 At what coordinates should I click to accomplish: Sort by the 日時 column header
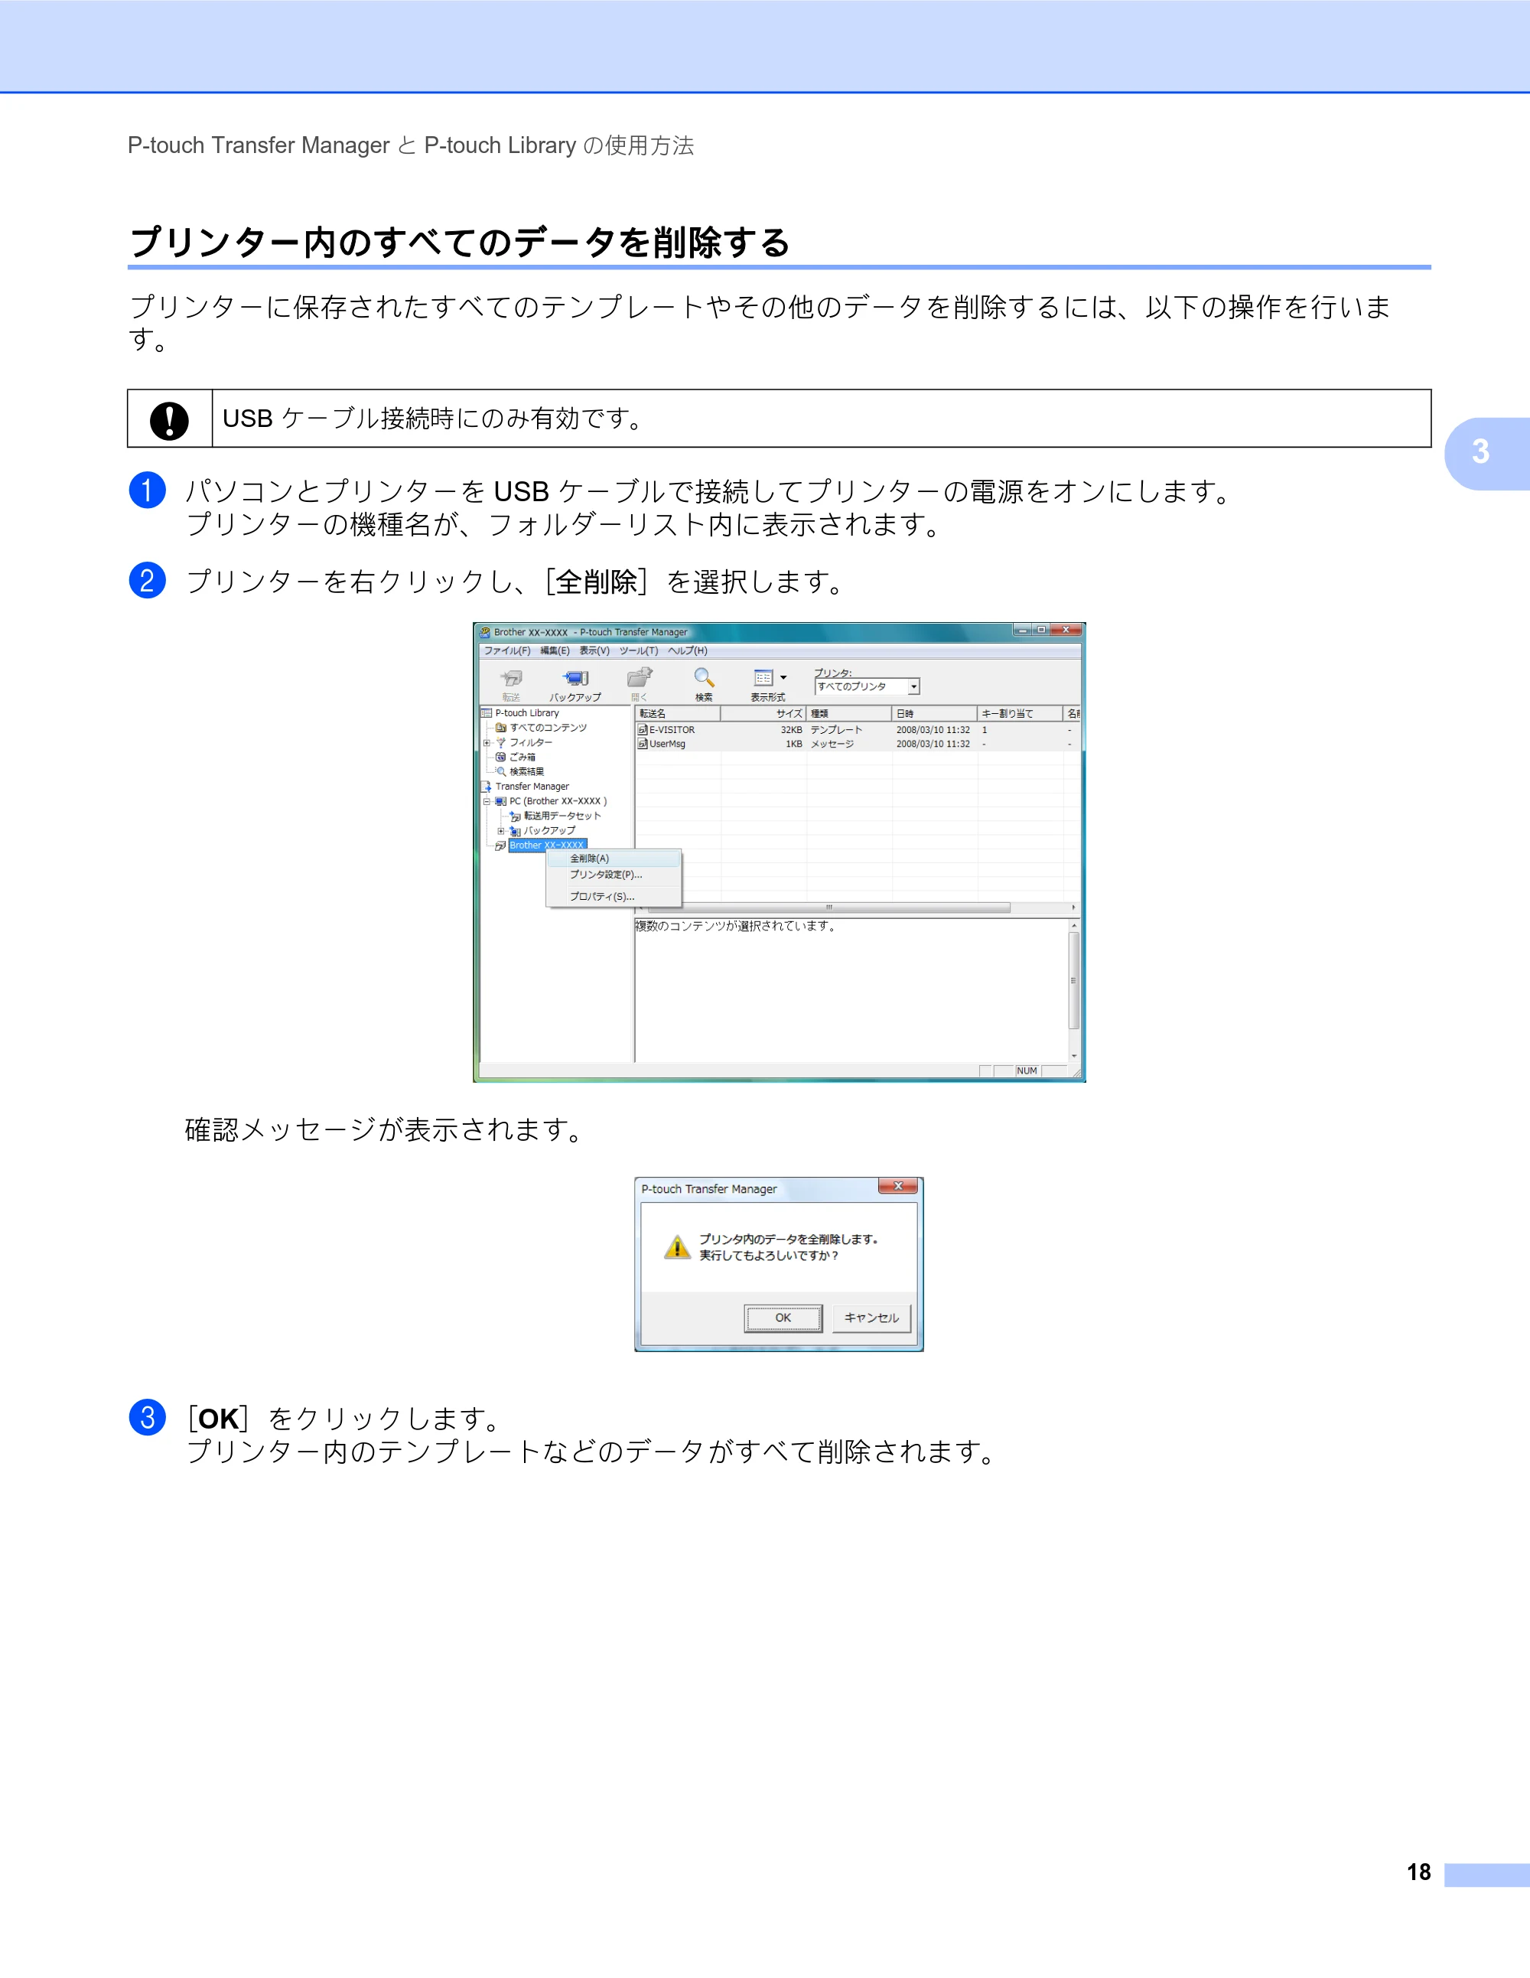935,714
